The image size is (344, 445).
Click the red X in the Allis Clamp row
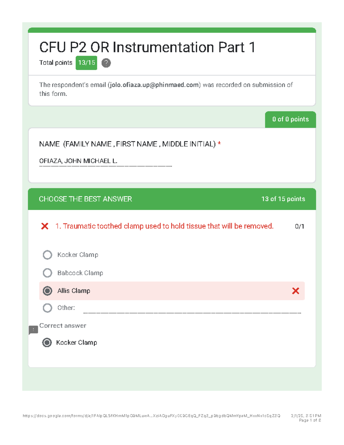296,291
